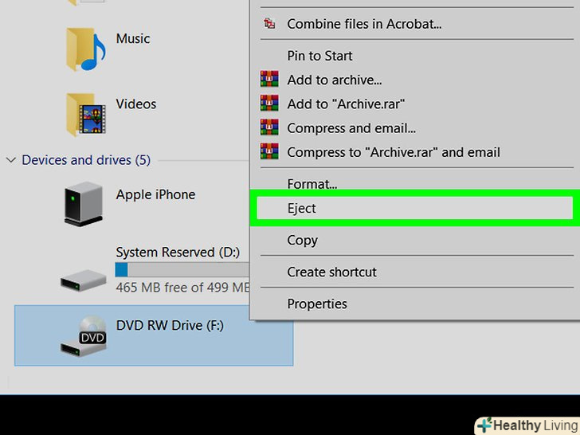Click the WinRAR icon beside Add to "Archive.rar"

[269, 103]
